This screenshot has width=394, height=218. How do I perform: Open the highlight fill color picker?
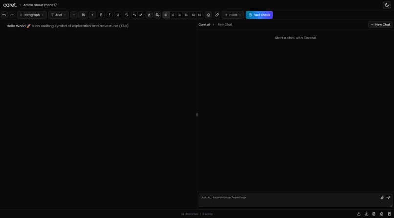click(157, 15)
